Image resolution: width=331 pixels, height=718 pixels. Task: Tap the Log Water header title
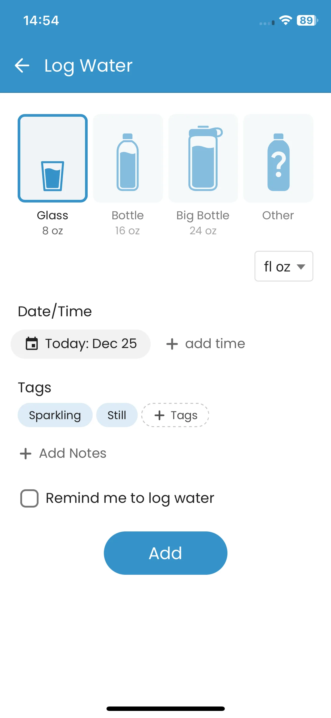pyautogui.click(x=88, y=65)
